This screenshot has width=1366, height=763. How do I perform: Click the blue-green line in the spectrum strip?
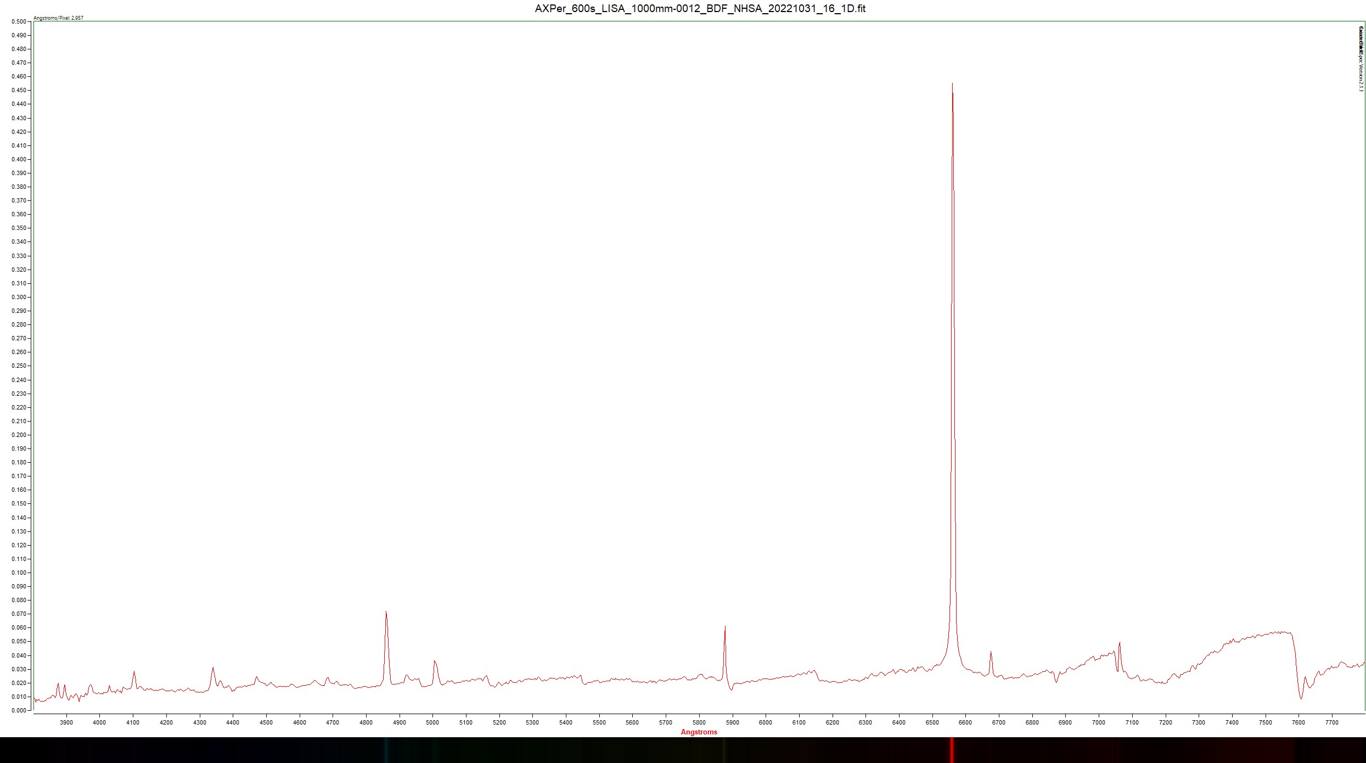[x=386, y=750]
